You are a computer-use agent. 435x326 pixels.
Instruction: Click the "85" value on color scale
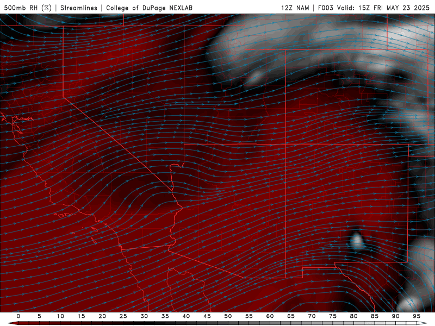(x=375, y=316)
